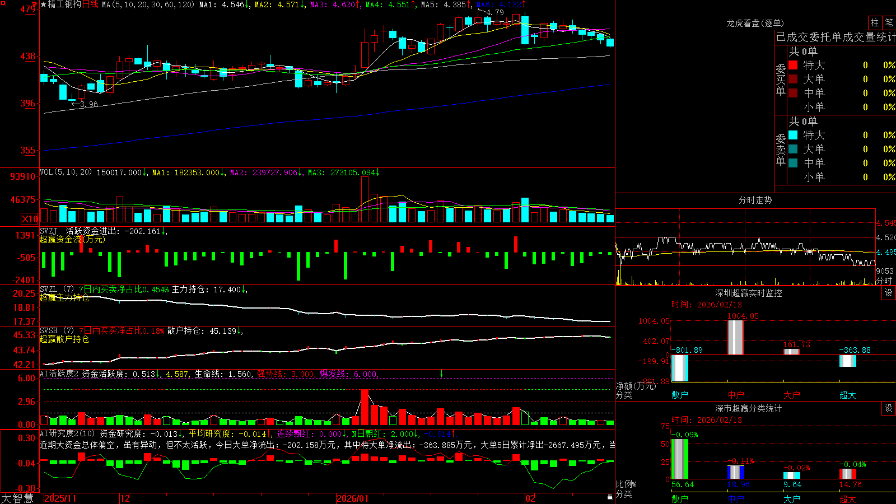Click the 深圳超赢实时监控 title
This screenshot has height=504, width=896.
[x=749, y=293]
